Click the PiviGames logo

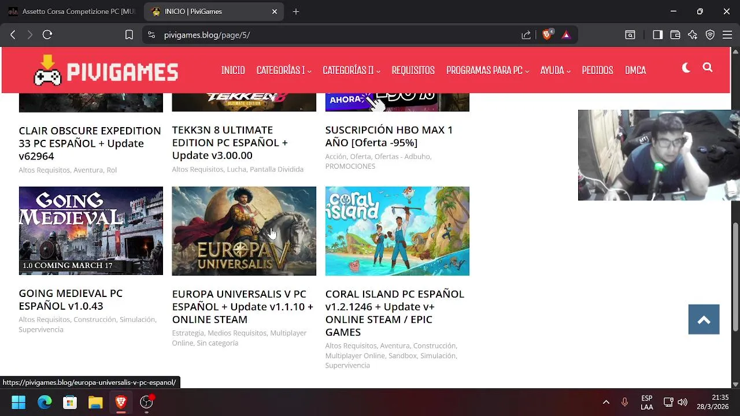pyautogui.click(x=106, y=70)
